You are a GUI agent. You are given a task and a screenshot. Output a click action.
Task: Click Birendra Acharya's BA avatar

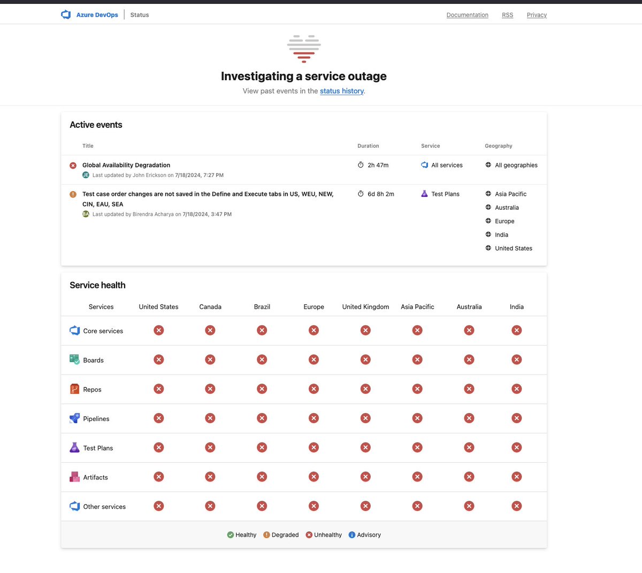[x=86, y=214]
